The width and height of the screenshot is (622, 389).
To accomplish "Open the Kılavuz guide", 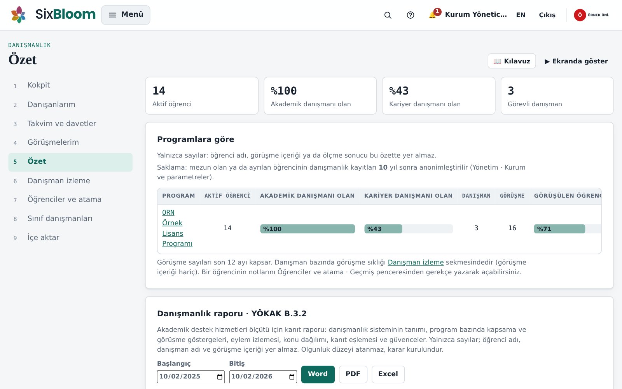I will pyautogui.click(x=512, y=61).
